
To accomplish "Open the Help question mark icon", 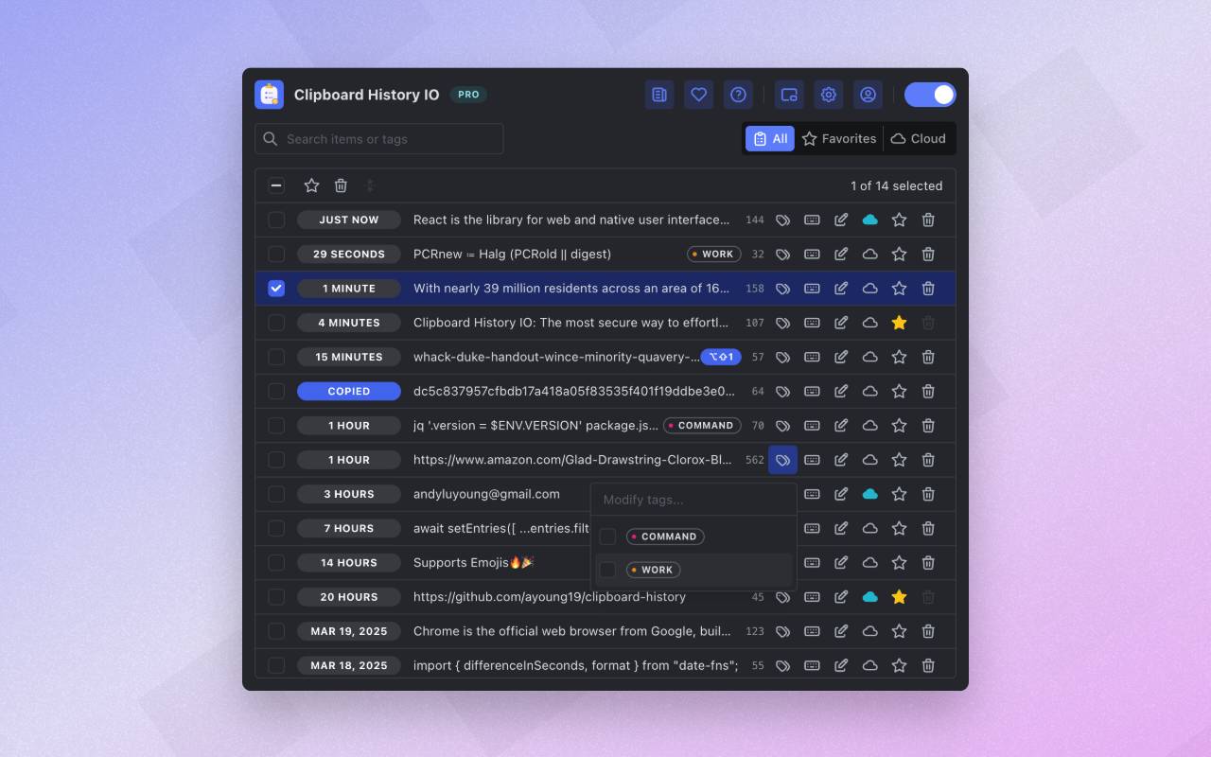I will tap(738, 95).
